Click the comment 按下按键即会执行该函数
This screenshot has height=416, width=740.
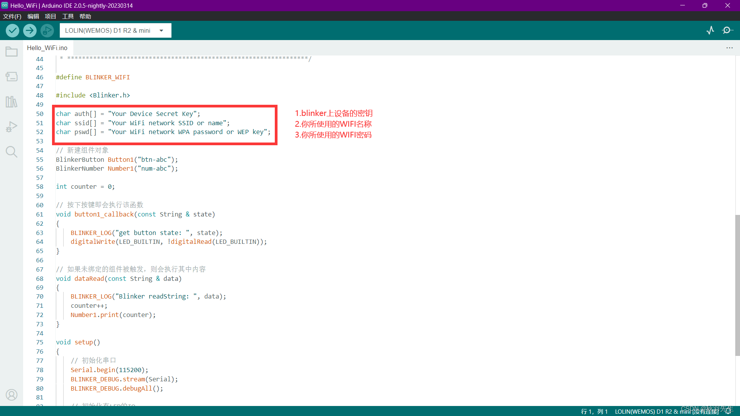tap(99, 205)
